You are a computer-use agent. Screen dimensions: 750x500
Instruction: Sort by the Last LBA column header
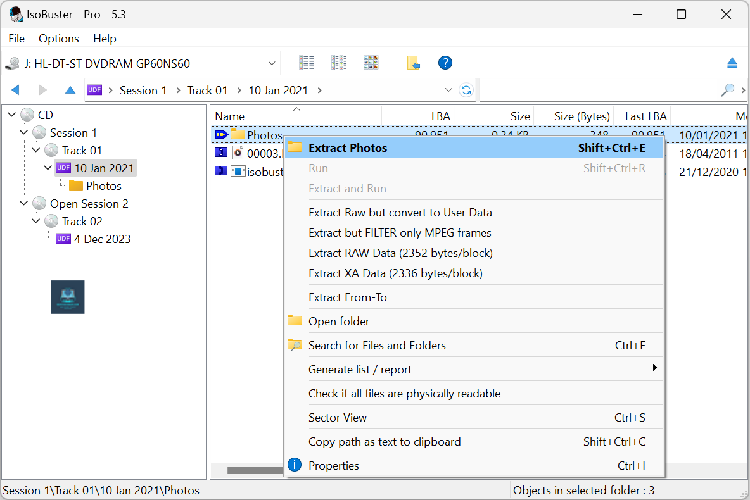pos(645,116)
